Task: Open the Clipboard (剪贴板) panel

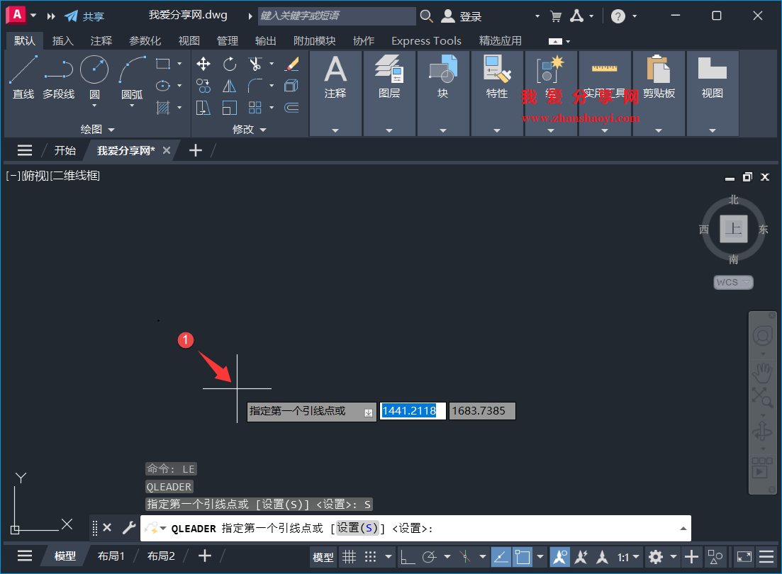Action: [x=659, y=94]
